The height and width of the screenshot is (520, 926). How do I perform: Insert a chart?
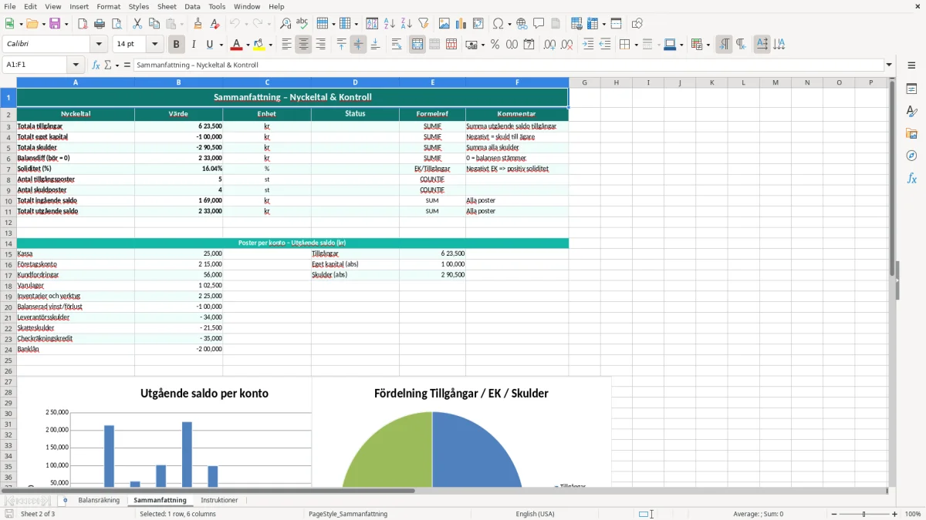tap(461, 24)
